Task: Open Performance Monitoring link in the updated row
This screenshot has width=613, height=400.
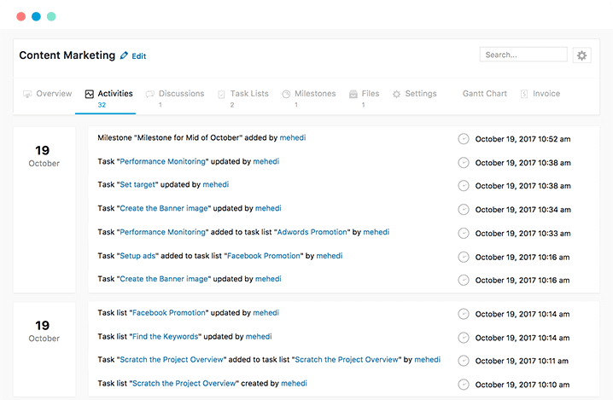Action: 162,161
